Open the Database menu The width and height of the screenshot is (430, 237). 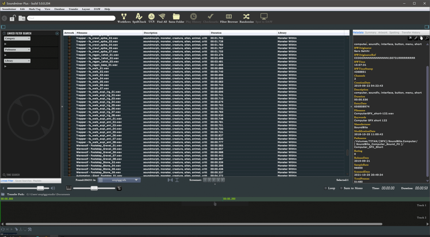[59, 9]
